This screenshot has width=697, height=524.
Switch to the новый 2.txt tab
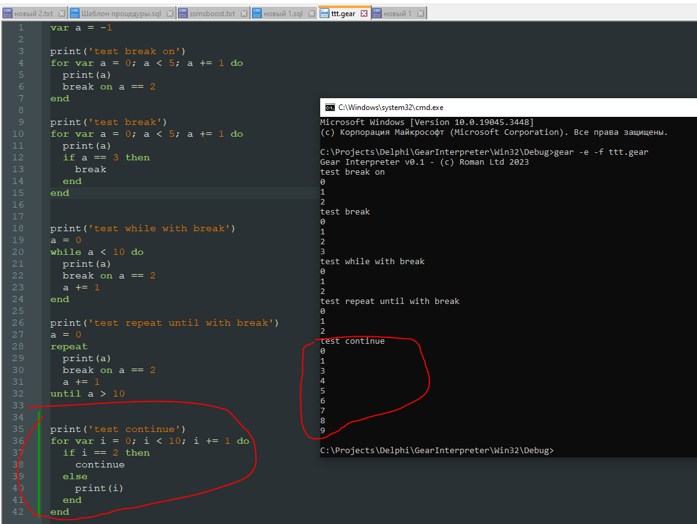click(x=33, y=13)
